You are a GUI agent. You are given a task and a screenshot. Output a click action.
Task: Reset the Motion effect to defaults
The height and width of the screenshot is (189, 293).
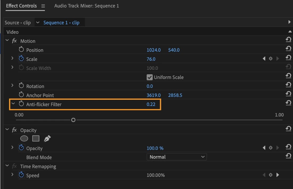288,39
